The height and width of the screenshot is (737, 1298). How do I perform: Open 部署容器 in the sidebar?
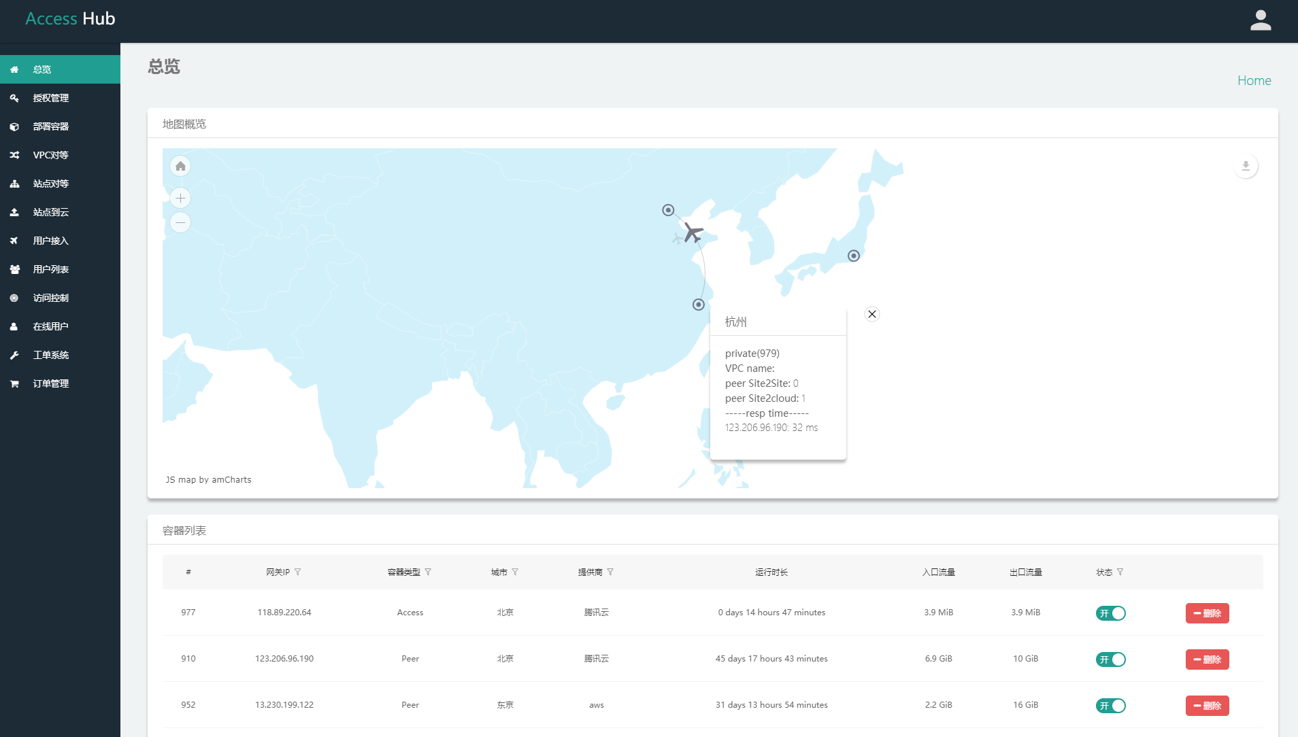tap(60, 126)
